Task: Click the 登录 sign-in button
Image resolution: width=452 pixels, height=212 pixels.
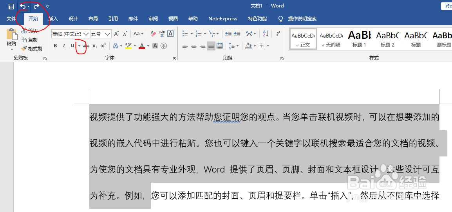Action: pos(447,6)
